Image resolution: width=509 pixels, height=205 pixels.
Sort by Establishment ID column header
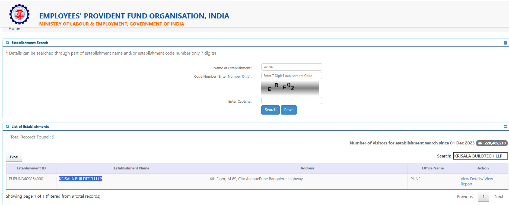tap(31, 168)
